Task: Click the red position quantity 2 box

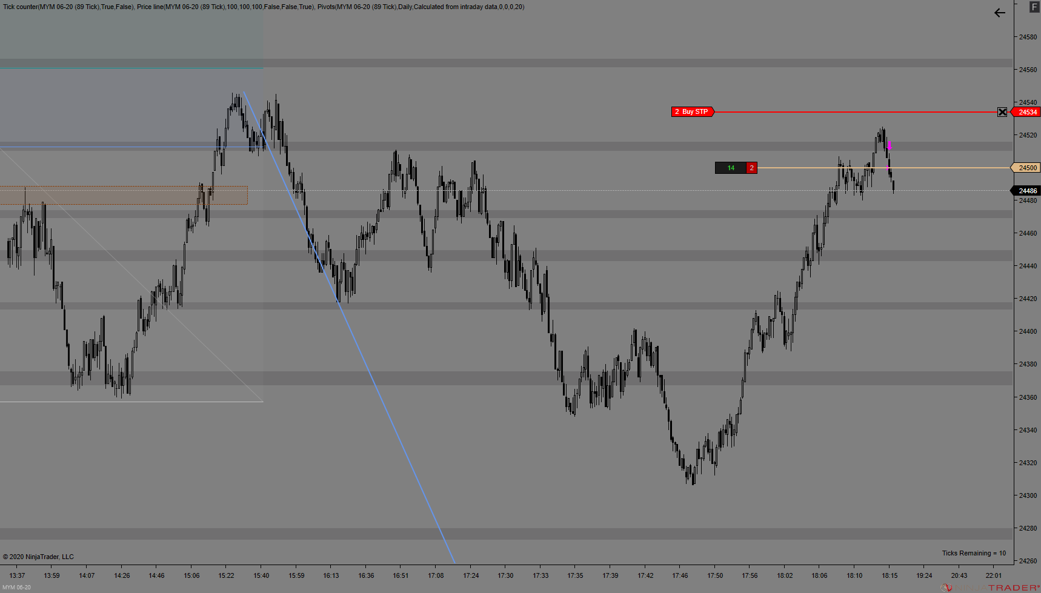Action: (x=752, y=168)
